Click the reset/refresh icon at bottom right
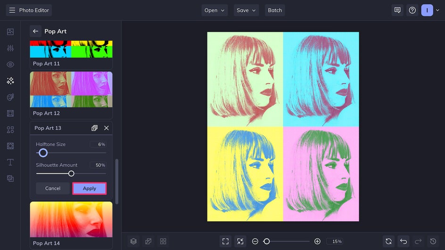Screen dimensions: 445x250 [x=388, y=241]
